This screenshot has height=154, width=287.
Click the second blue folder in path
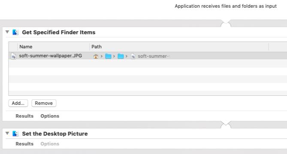[x=121, y=56]
